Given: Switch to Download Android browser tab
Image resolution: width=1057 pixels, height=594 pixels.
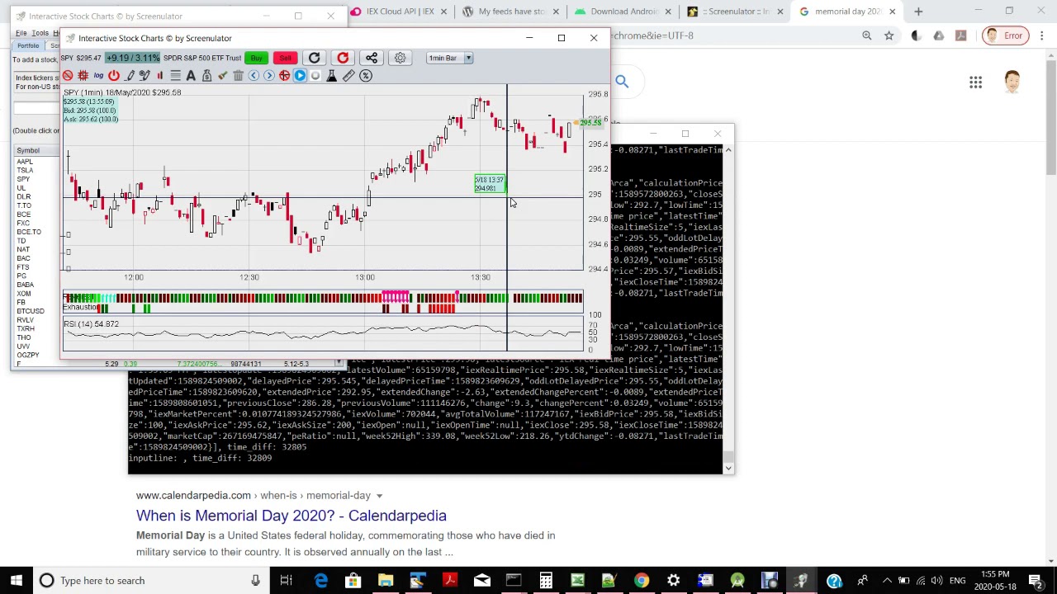Looking at the screenshot, I should [623, 12].
